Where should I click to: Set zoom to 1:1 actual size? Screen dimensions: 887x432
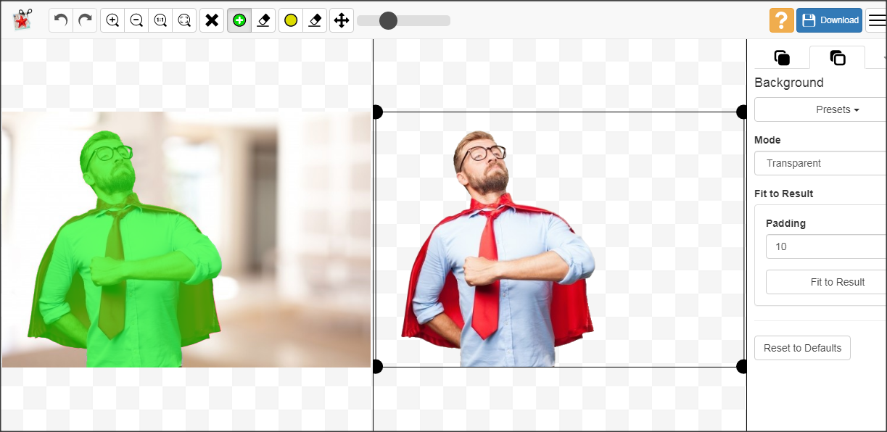click(x=160, y=20)
